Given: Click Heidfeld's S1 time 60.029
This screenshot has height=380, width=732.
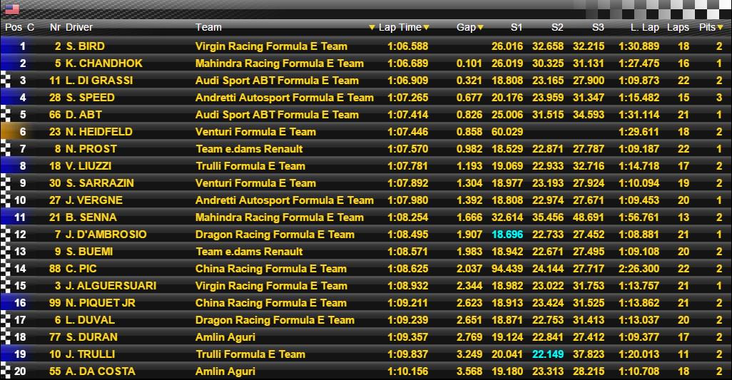Looking at the screenshot, I should (507, 131).
